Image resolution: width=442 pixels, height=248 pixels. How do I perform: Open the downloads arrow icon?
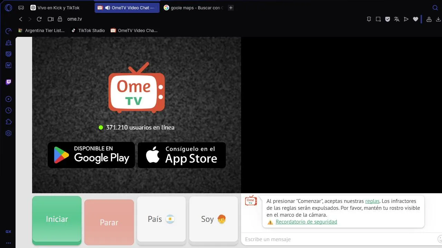point(439,19)
